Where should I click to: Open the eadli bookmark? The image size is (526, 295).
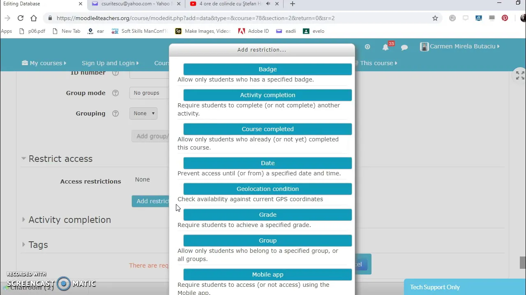[286, 31]
